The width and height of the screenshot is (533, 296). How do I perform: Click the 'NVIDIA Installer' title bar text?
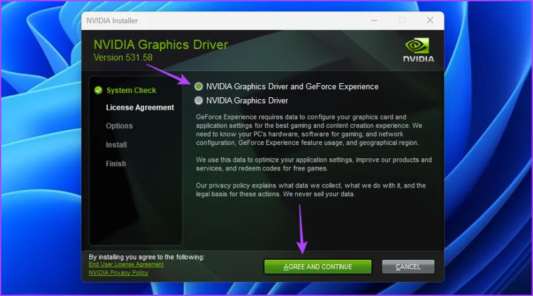pyautogui.click(x=112, y=21)
